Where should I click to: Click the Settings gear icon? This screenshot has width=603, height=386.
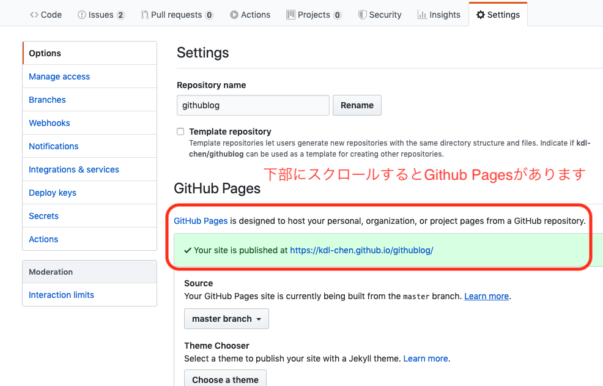pyautogui.click(x=480, y=15)
